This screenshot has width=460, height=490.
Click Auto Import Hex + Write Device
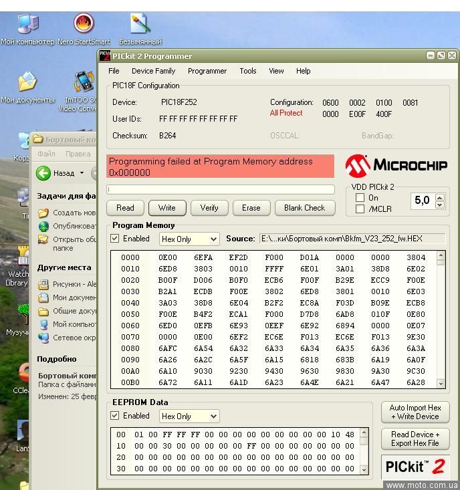coord(415,412)
